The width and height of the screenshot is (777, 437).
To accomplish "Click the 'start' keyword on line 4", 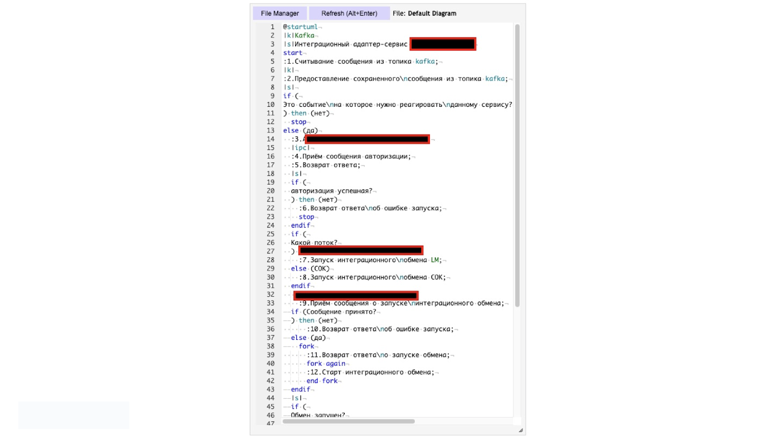I will pyautogui.click(x=293, y=53).
